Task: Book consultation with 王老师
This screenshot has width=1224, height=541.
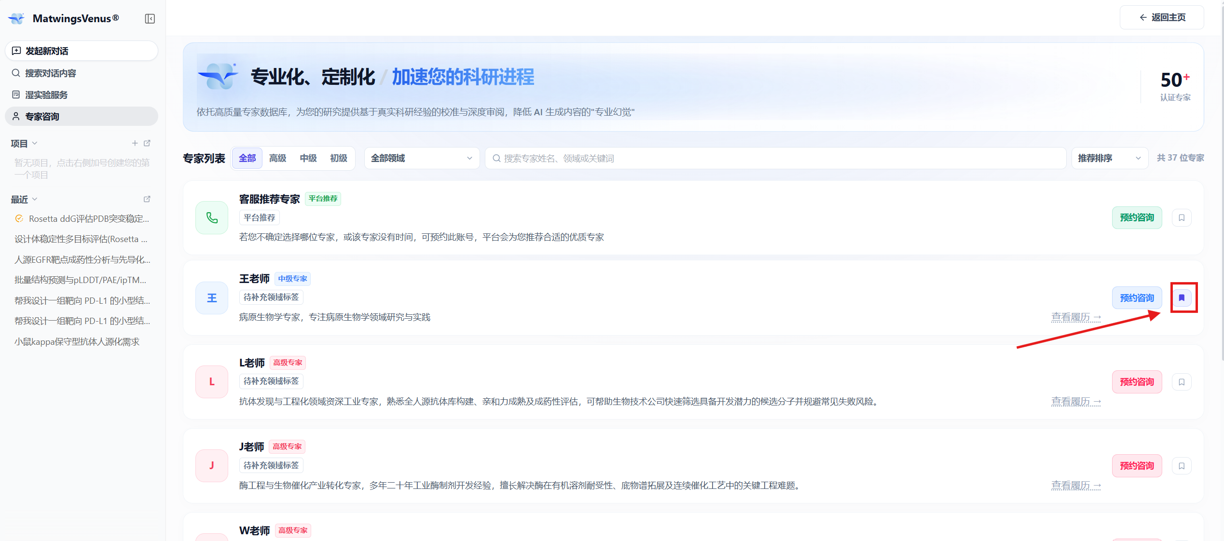Action: coord(1137,298)
